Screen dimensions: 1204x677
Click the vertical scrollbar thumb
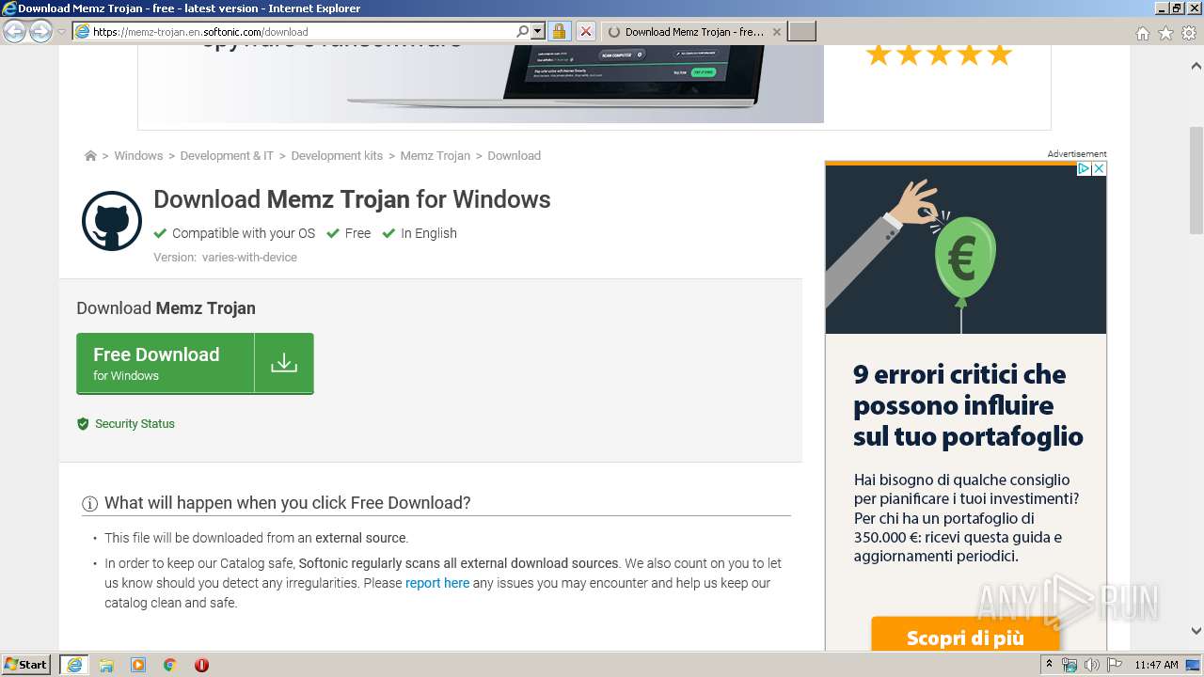tap(1196, 181)
